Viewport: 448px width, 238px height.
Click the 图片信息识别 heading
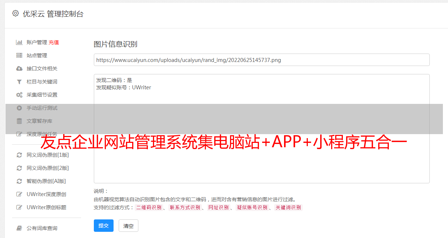[x=115, y=44]
